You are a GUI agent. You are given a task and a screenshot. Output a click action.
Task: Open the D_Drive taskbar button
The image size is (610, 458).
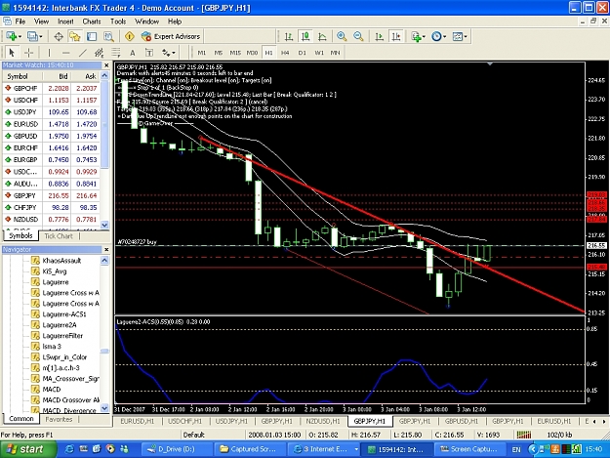click(177, 449)
